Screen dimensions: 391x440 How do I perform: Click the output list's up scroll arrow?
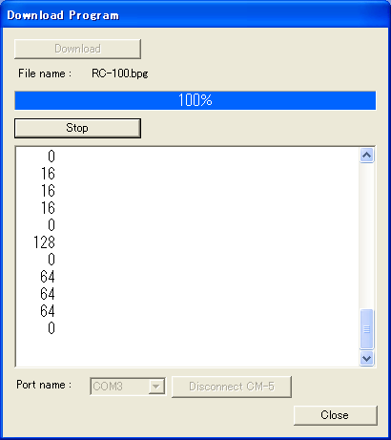tap(366, 156)
